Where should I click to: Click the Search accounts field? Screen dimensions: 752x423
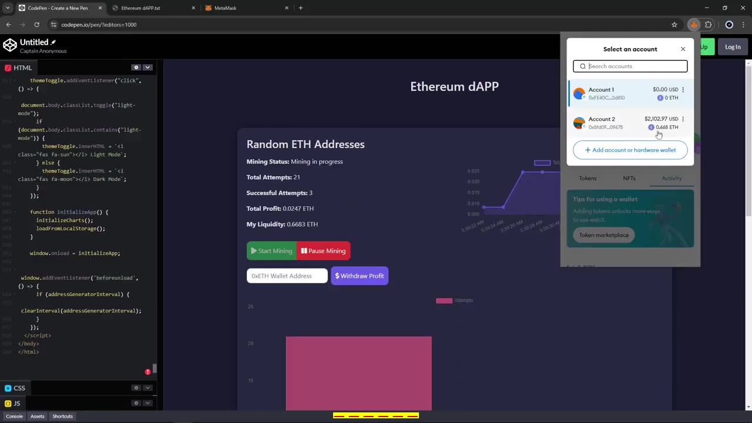(630, 66)
